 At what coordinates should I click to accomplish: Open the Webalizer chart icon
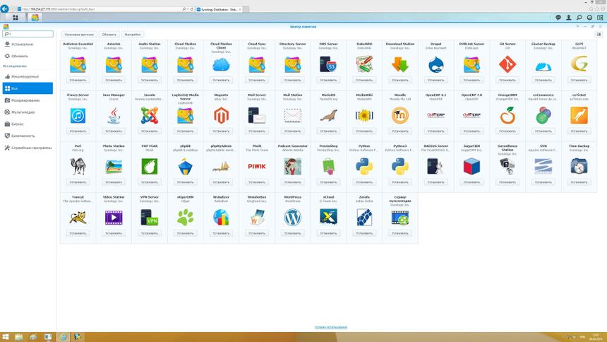pos(221,218)
